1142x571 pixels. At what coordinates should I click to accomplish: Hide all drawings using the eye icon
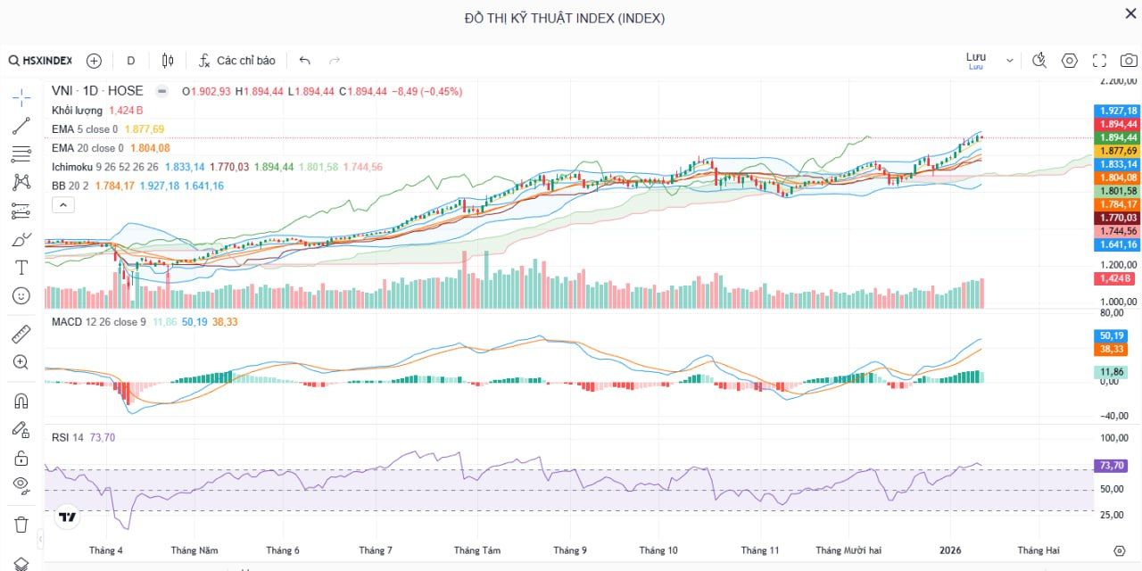[x=21, y=486]
